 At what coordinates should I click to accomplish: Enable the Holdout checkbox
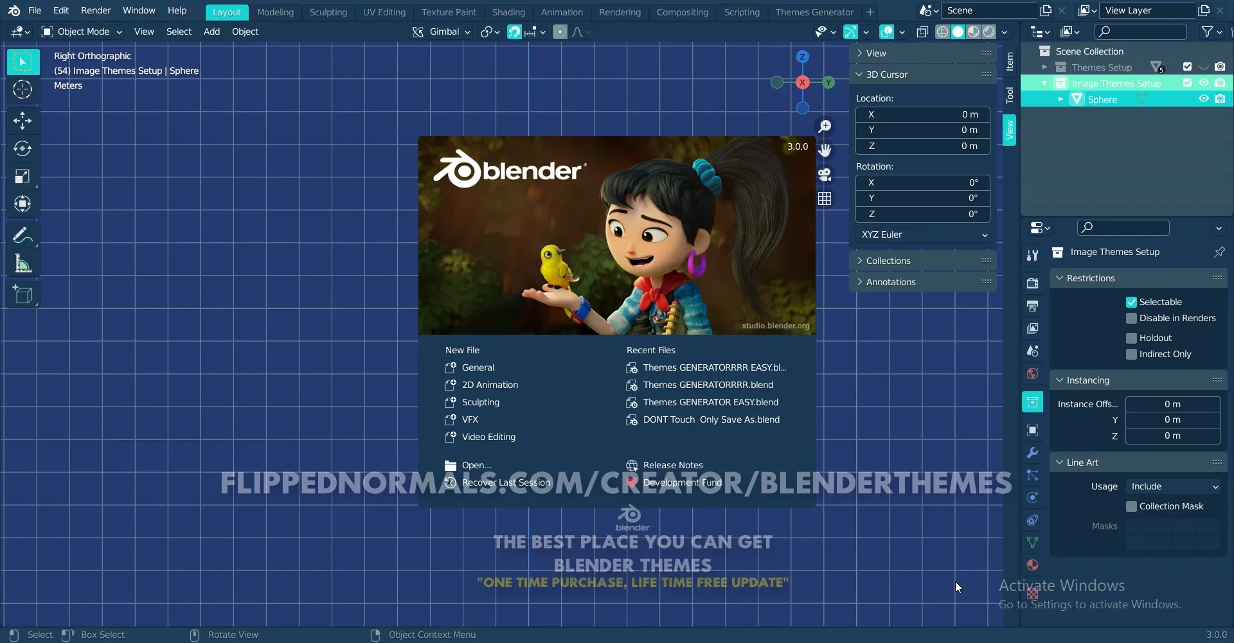1131,338
